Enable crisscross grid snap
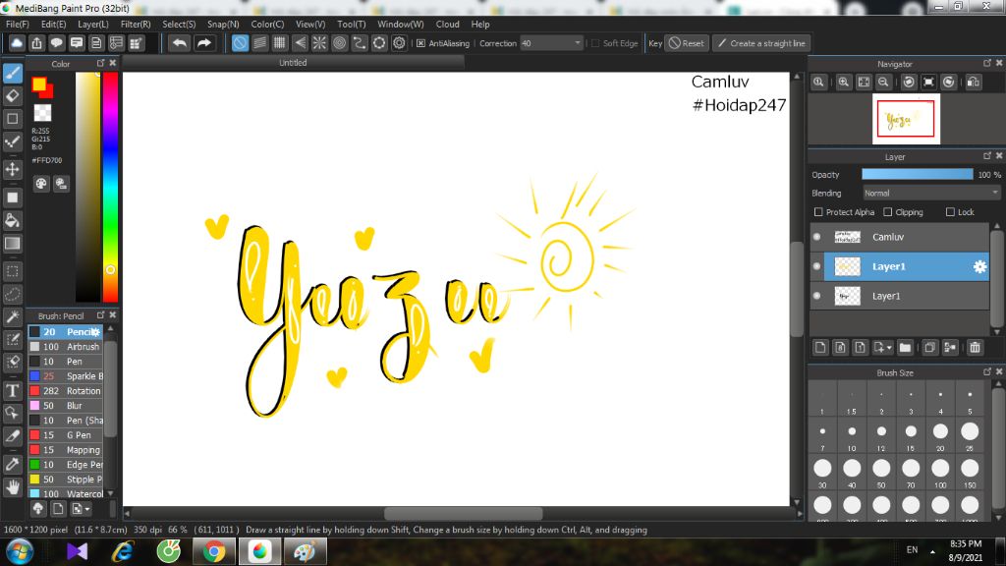The image size is (1006, 566). click(x=280, y=43)
